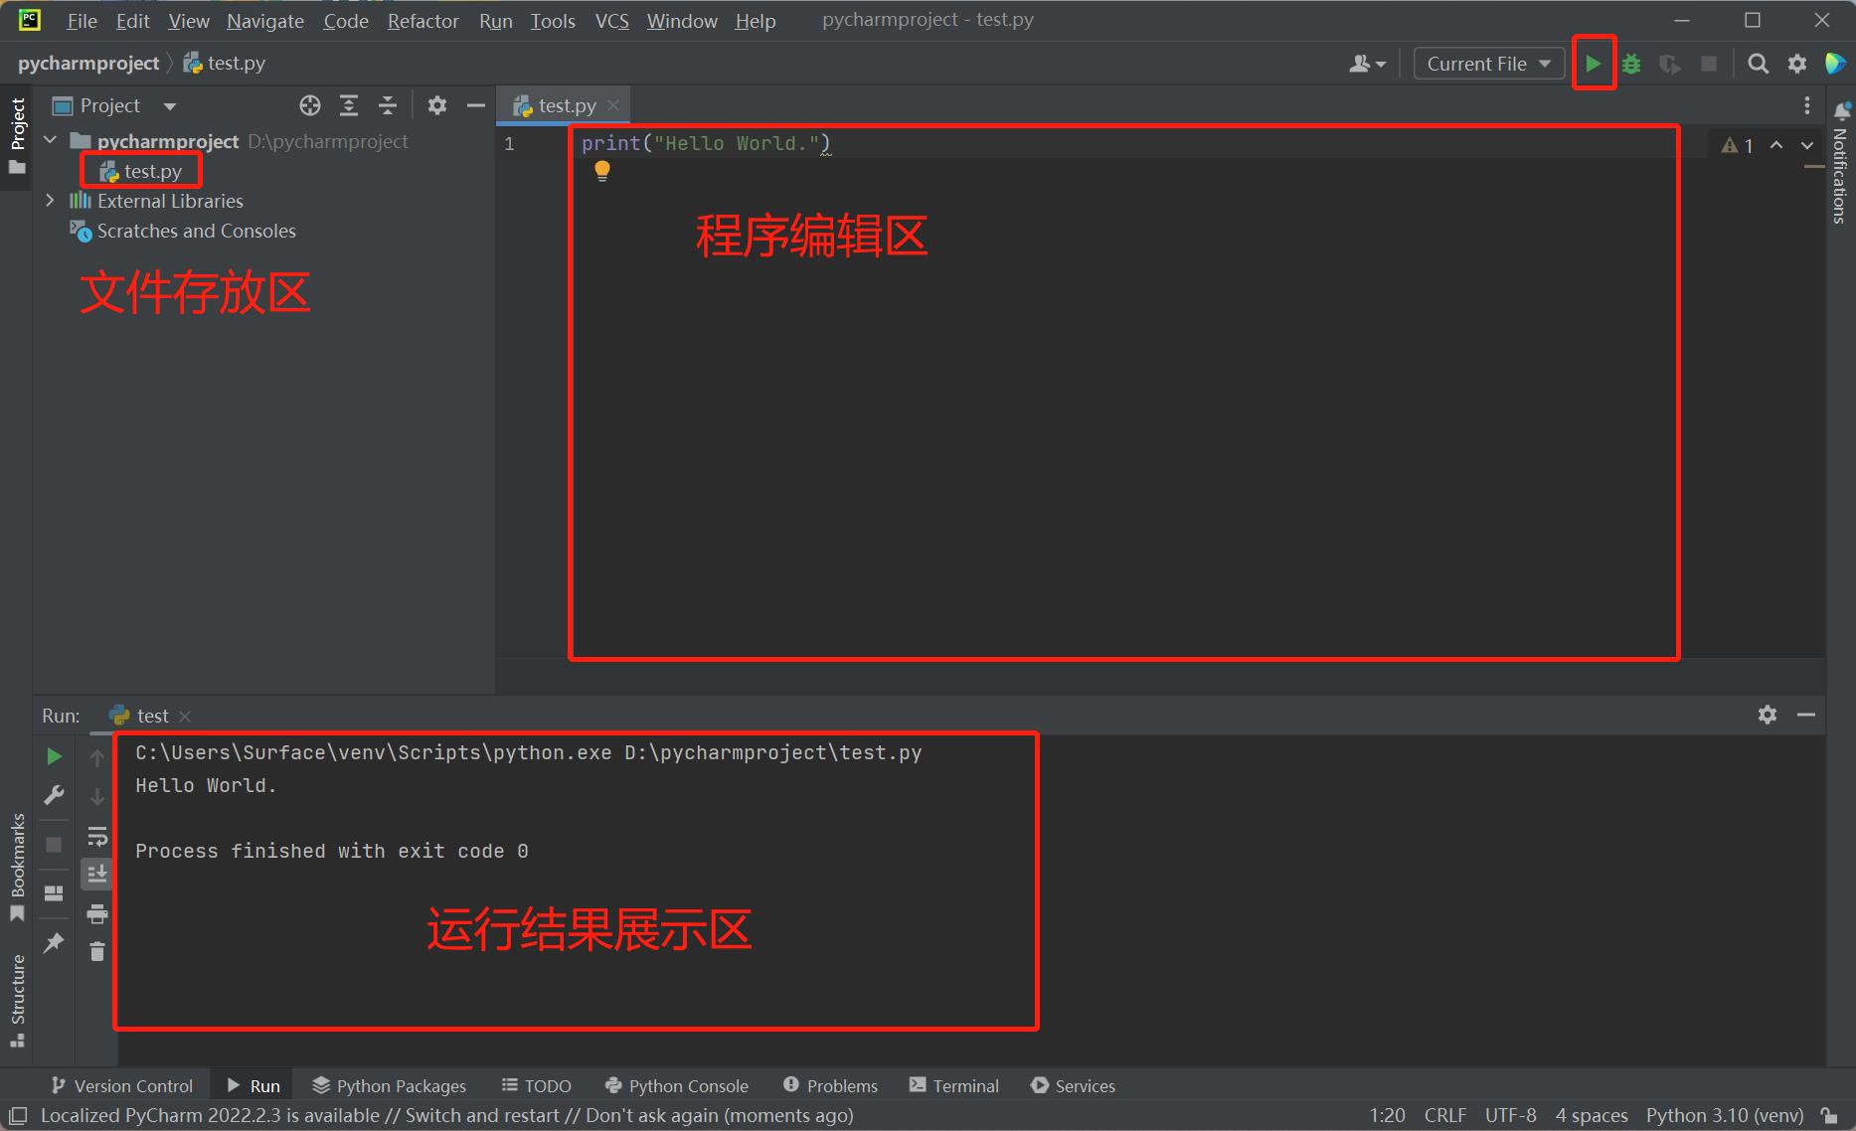The height and width of the screenshot is (1131, 1856).
Task: Open the Current File run configuration dropdown
Action: click(x=1488, y=63)
